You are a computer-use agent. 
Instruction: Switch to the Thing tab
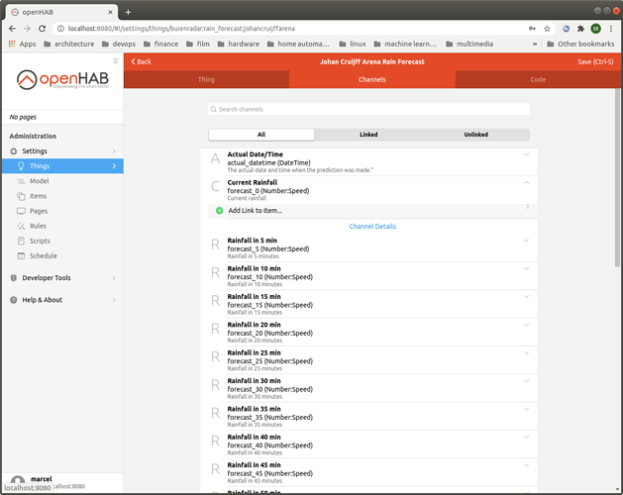206,79
